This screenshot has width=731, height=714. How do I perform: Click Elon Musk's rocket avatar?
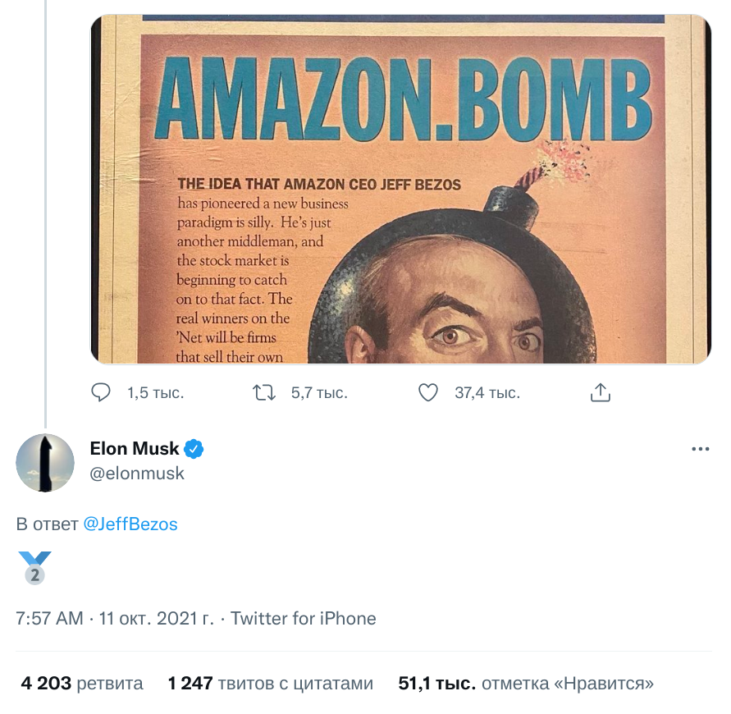tap(45, 463)
